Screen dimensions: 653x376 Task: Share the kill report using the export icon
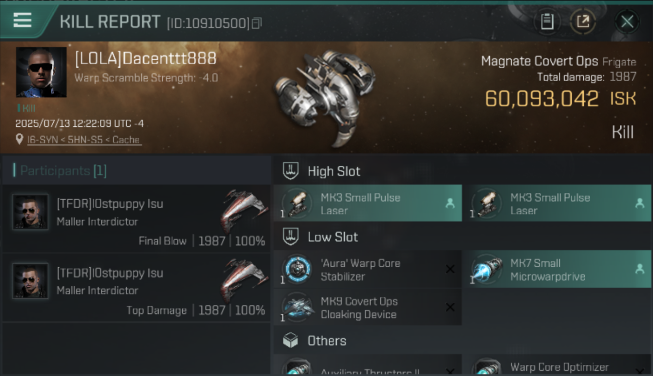583,22
